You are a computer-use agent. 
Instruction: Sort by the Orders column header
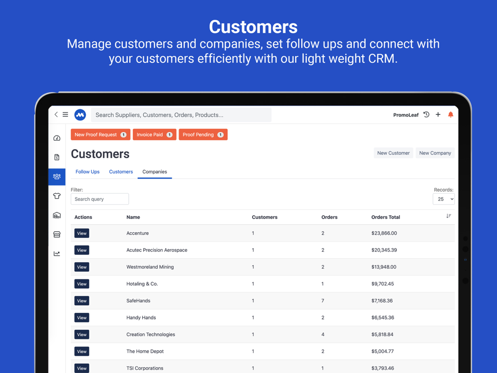pos(330,217)
